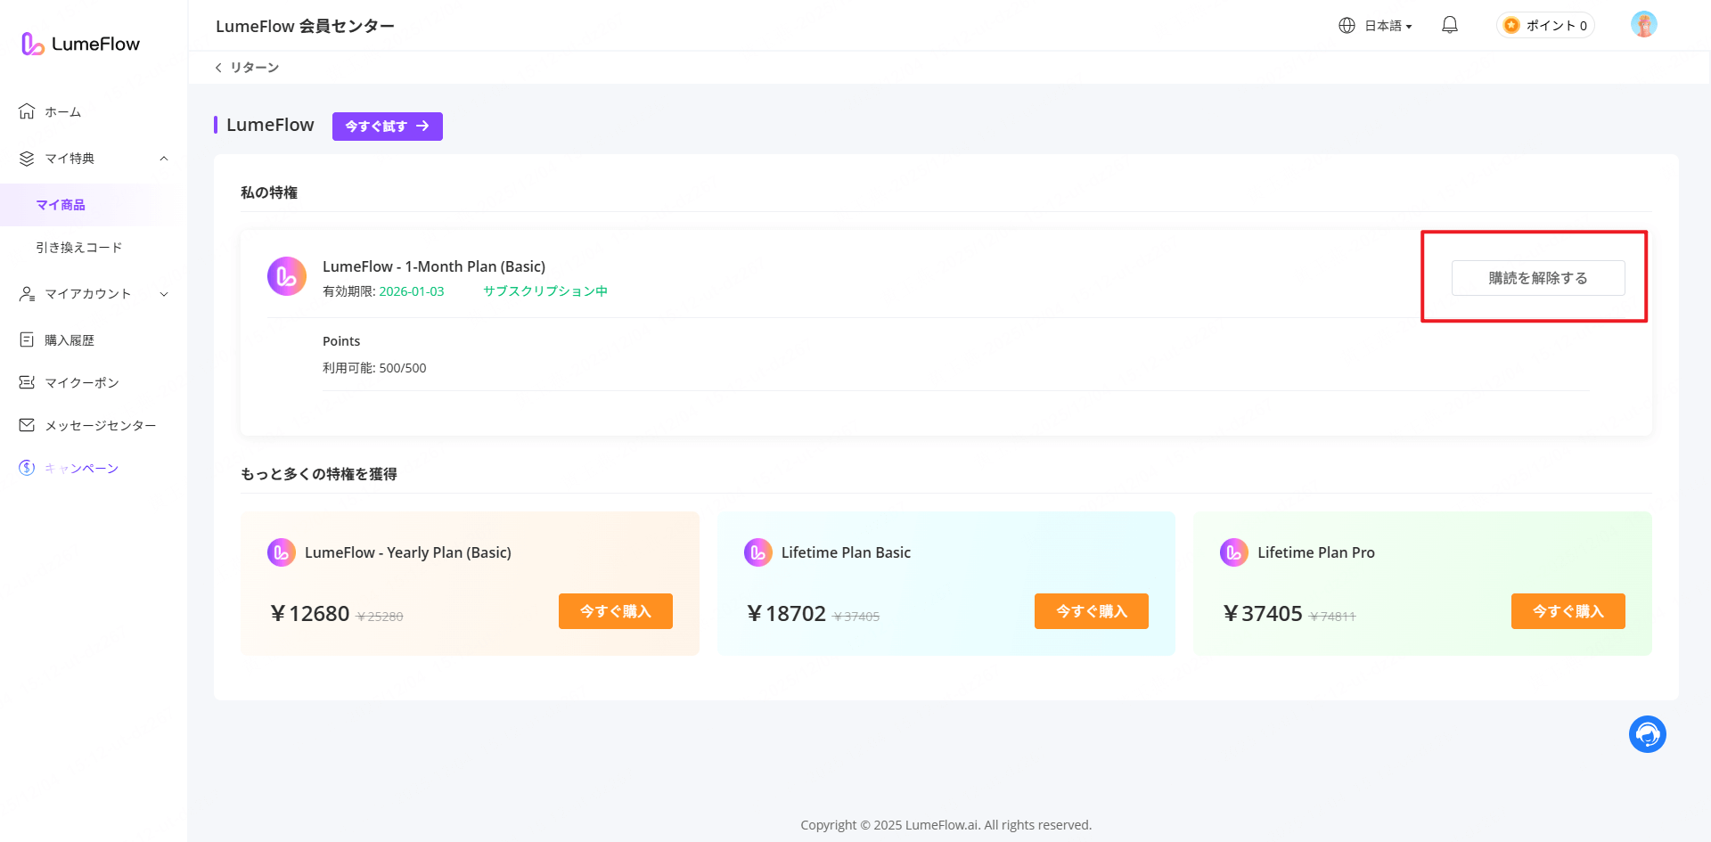The image size is (1711, 842).
Task: Click the 購読を解除する unsubscribe button
Action: [x=1537, y=277]
